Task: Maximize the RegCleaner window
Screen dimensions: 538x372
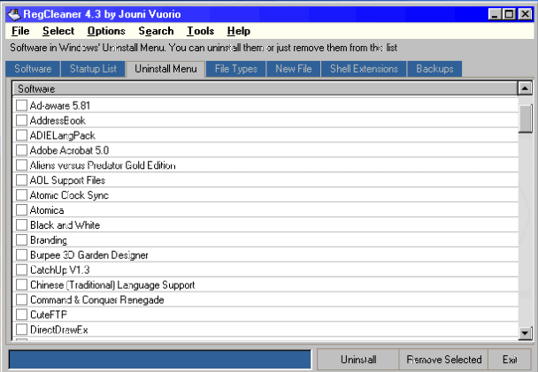Action: [x=510, y=14]
